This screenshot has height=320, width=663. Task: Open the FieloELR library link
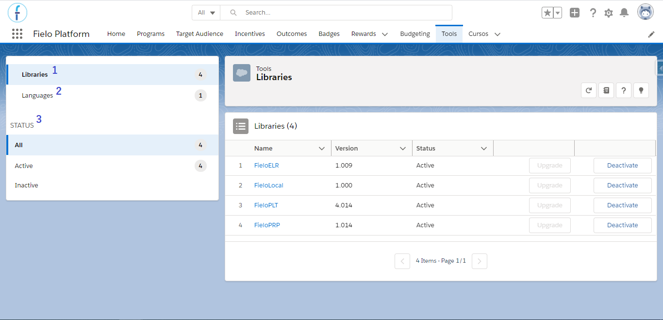tap(266, 166)
